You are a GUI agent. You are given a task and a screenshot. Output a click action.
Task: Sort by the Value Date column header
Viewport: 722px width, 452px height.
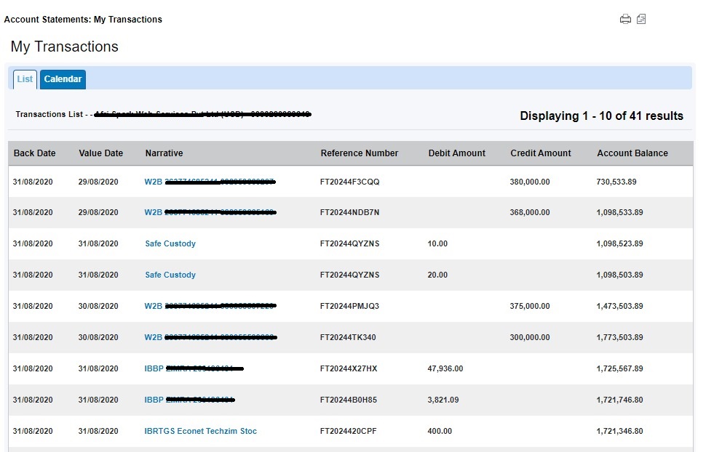[x=100, y=153]
